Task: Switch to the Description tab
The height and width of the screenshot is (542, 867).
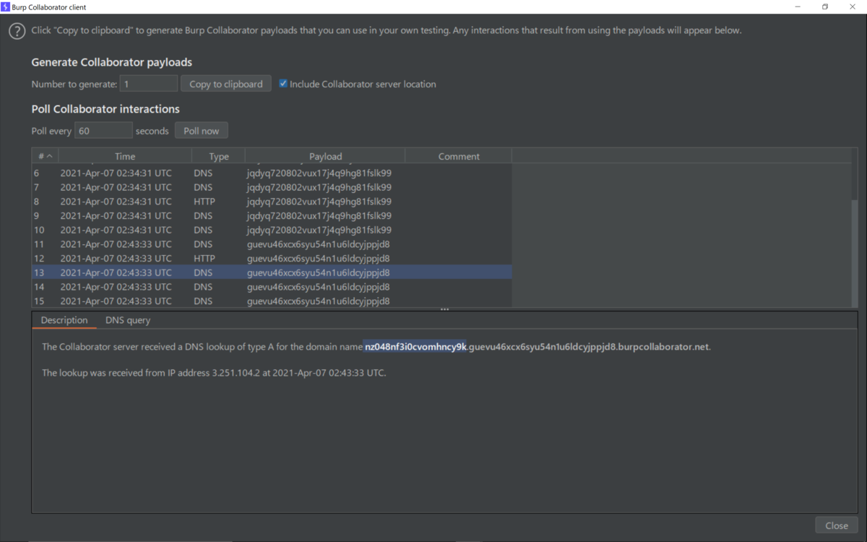Action: coord(64,320)
